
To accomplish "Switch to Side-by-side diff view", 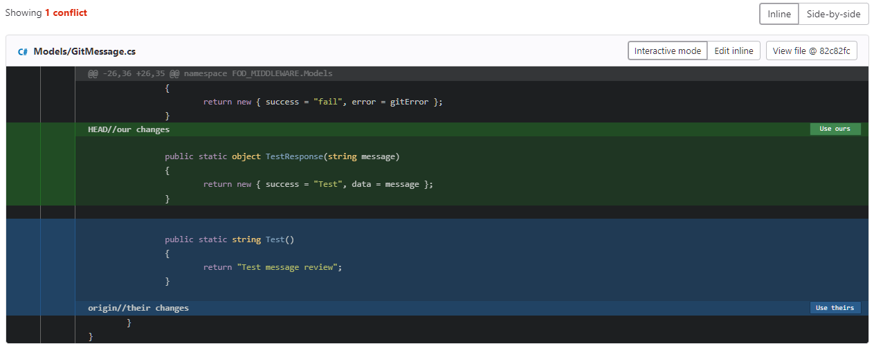I will (833, 14).
